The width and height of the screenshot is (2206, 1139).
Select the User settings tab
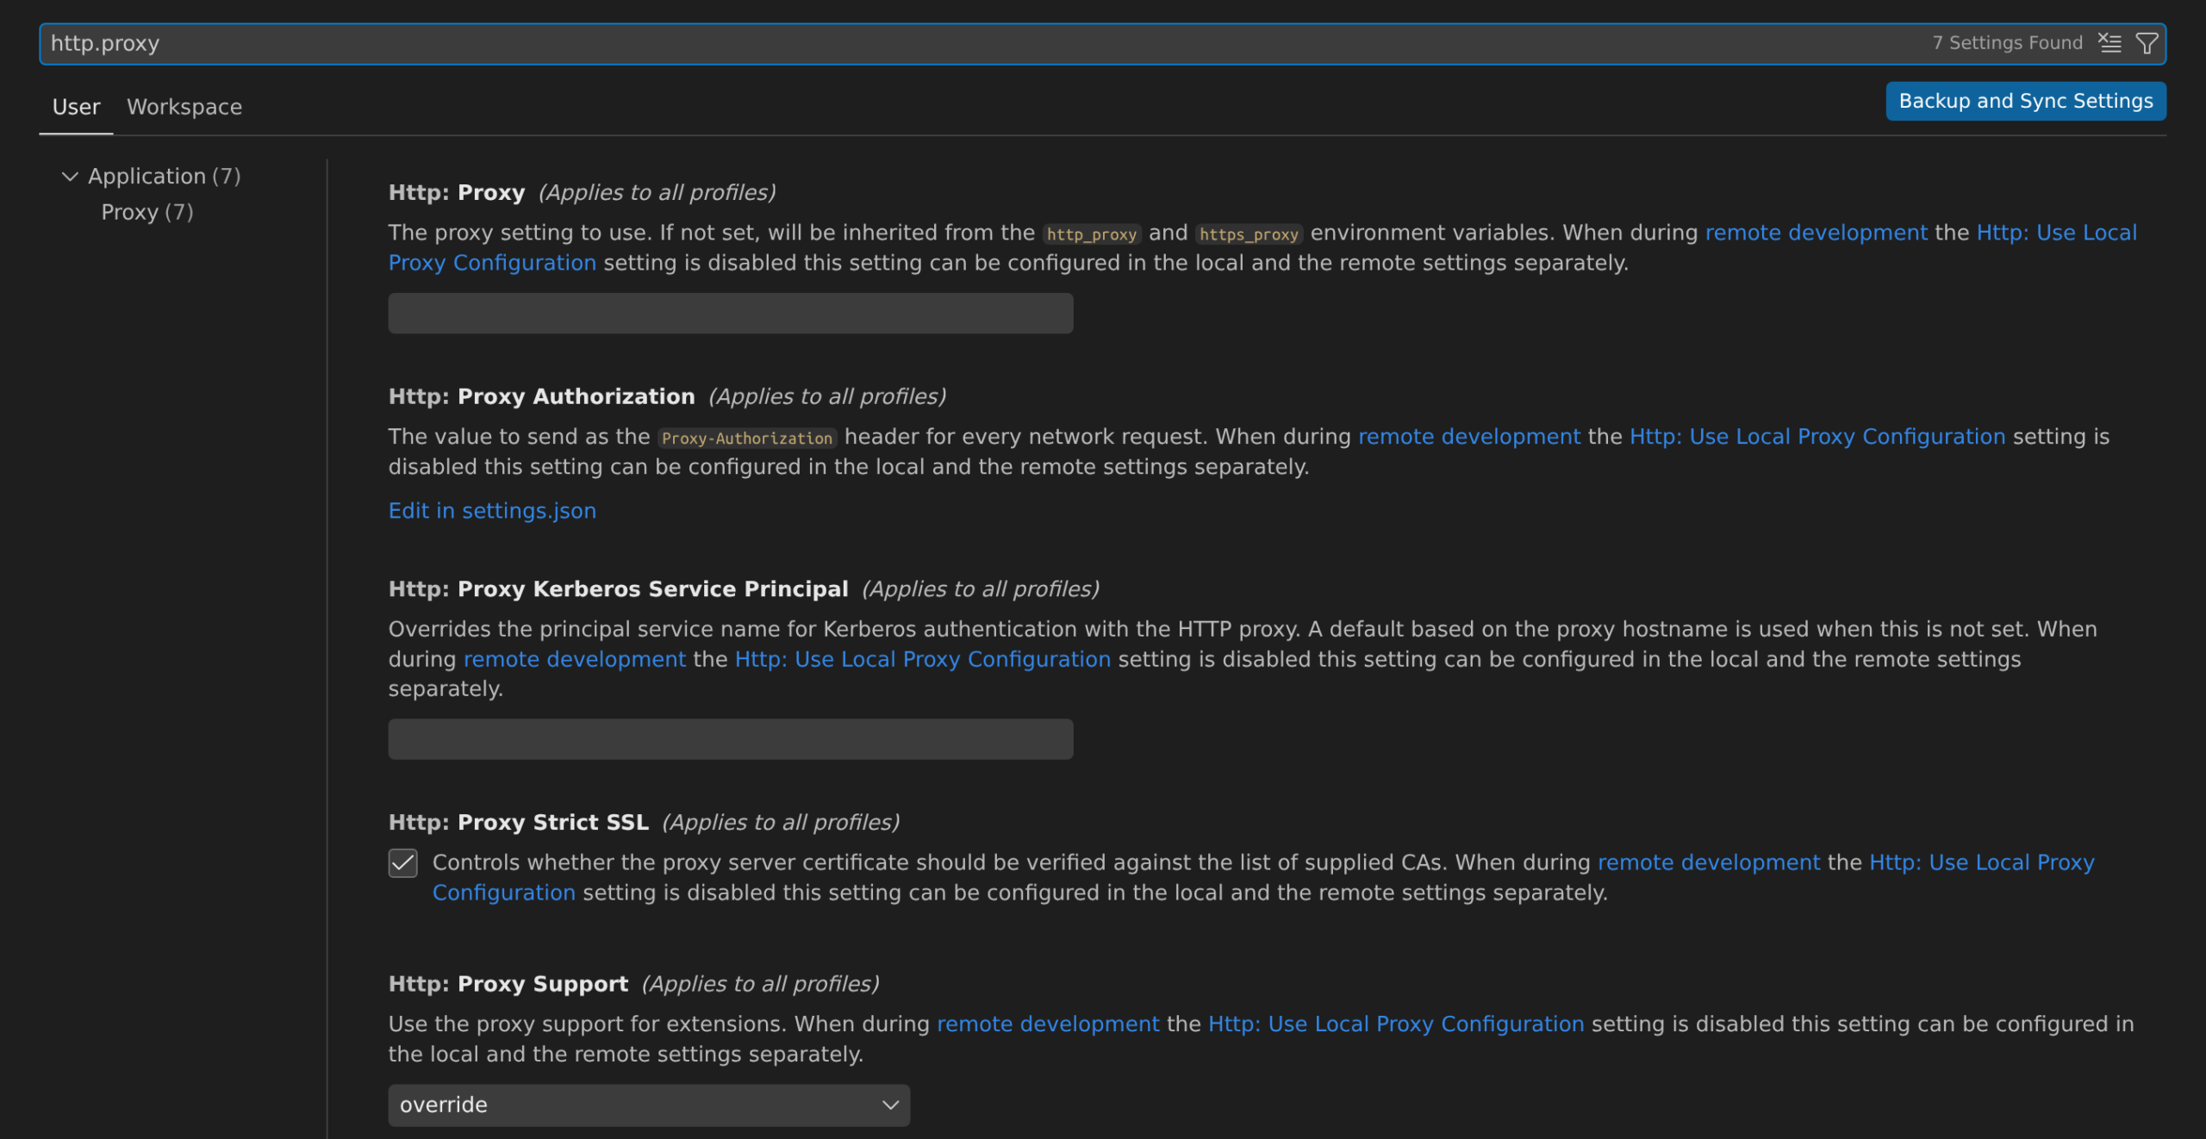tap(76, 107)
